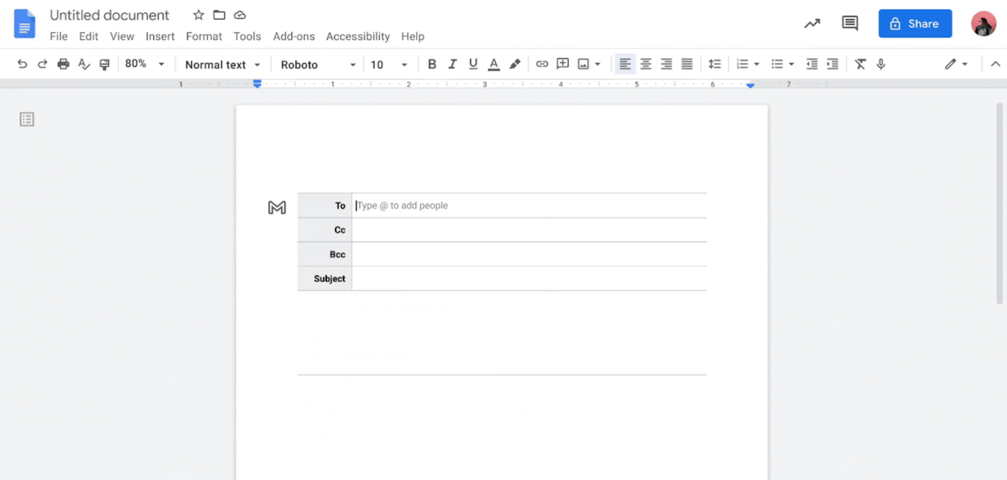Image resolution: width=1007 pixels, height=480 pixels.
Task: Add a comment from the toolbar
Action: click(x=562, y=64)
